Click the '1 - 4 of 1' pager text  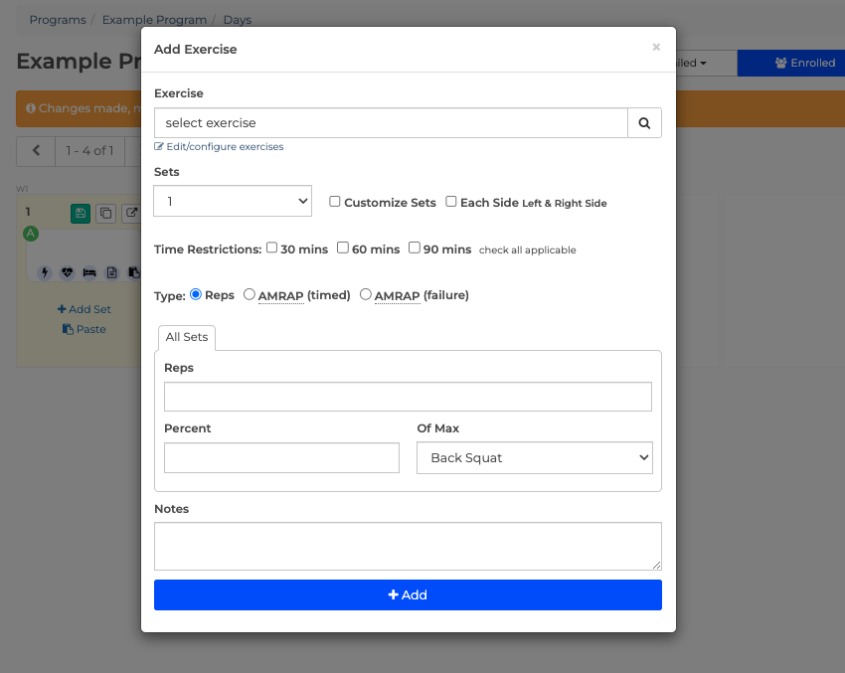[90, 151]
